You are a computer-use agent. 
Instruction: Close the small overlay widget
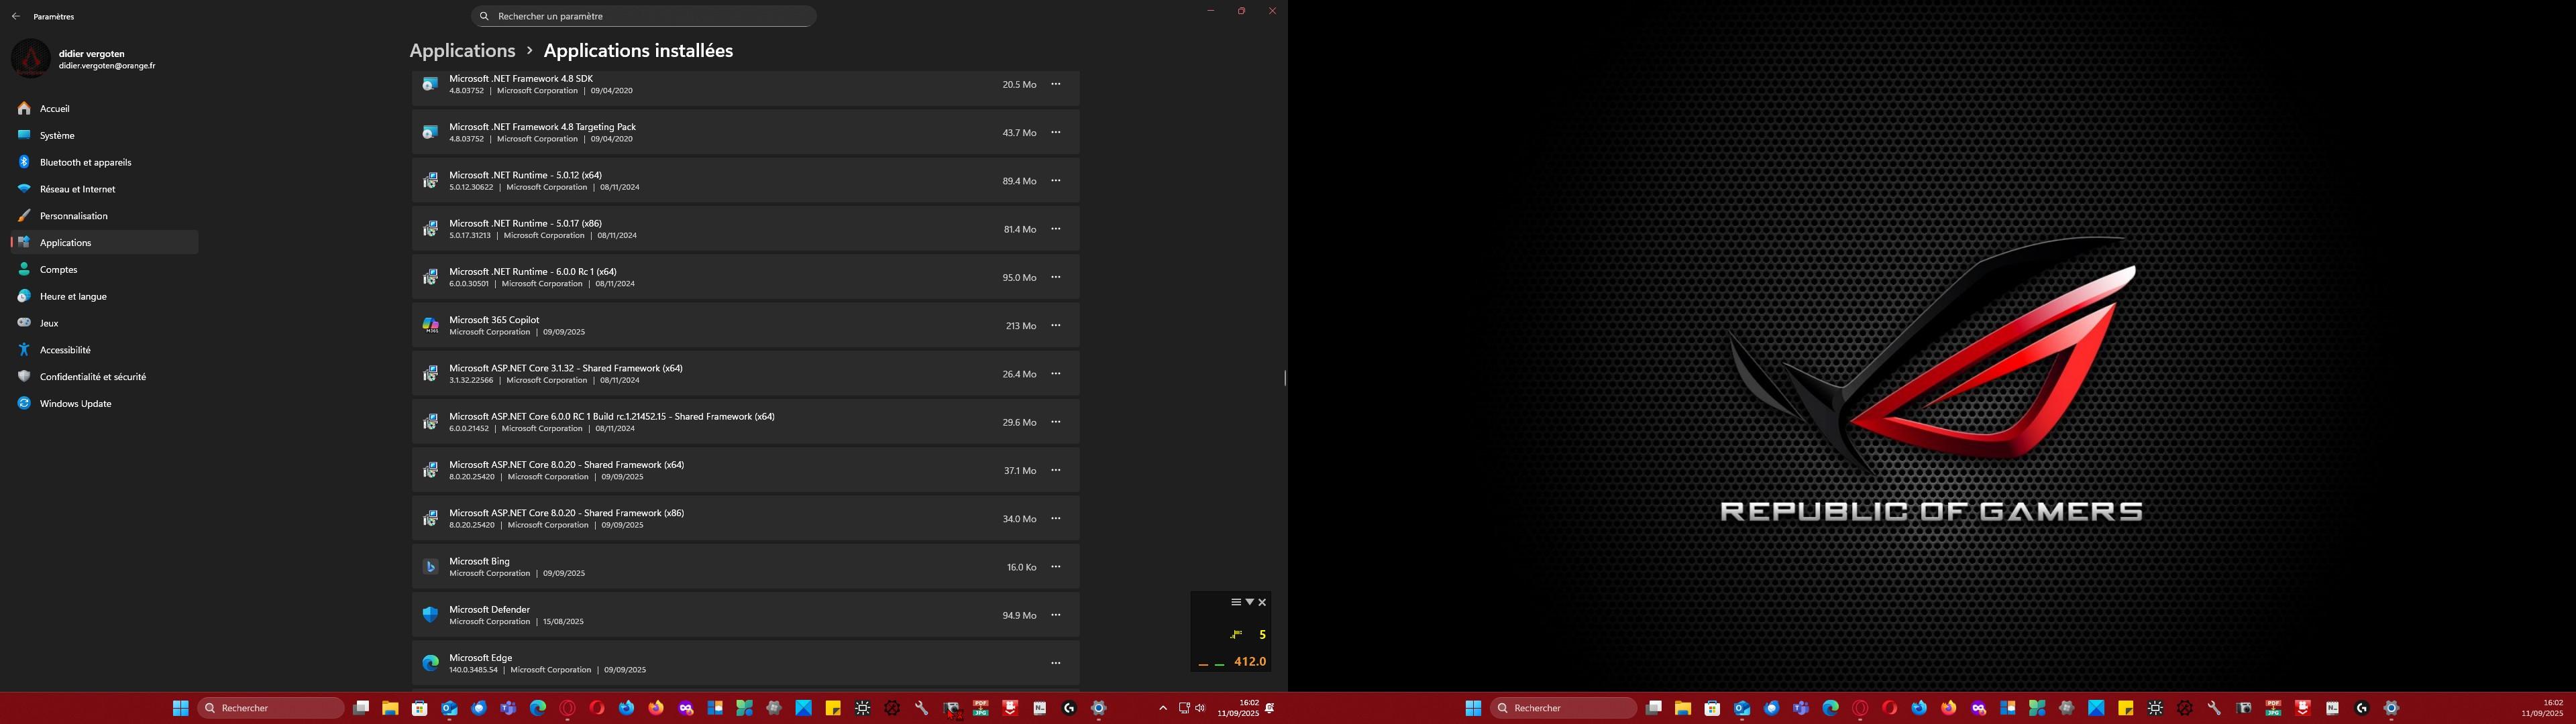click(1262, 602)
